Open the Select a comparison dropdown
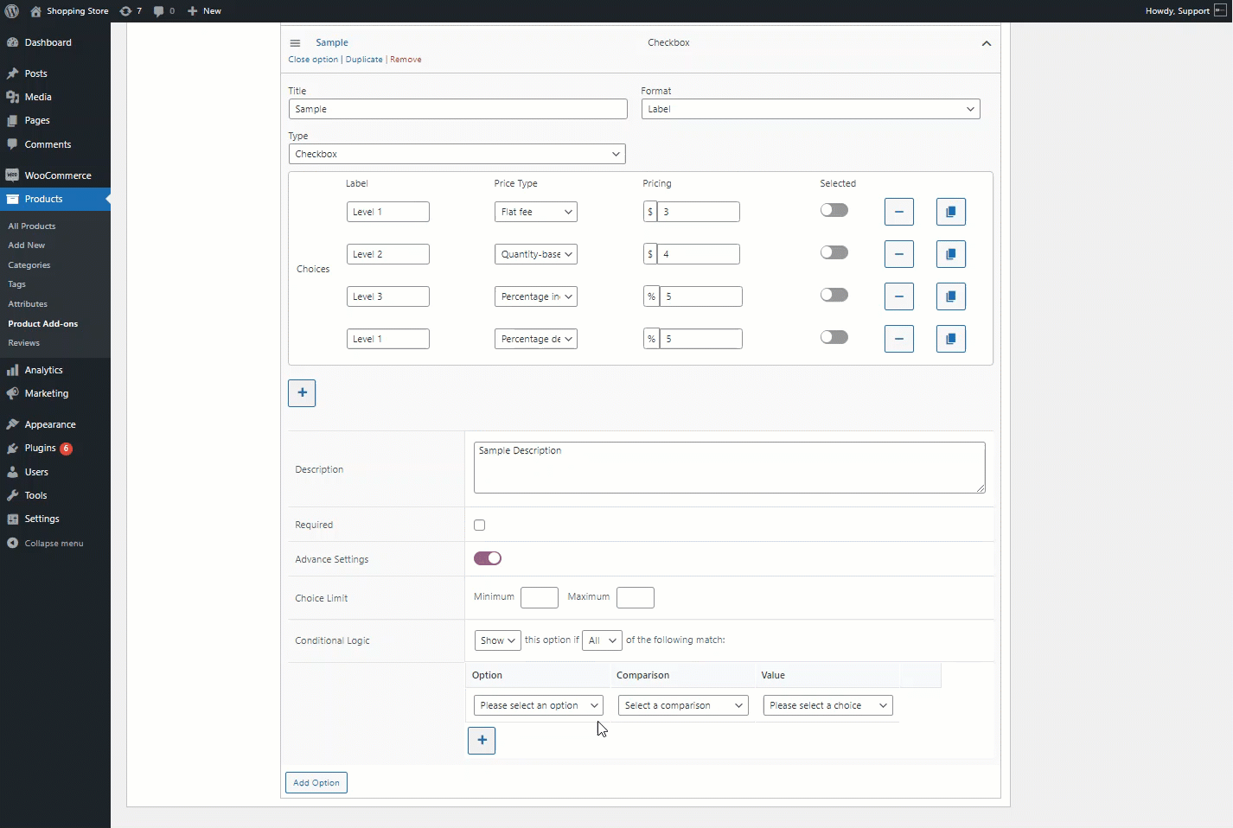The image size is (1233, 828). [683, 705]
